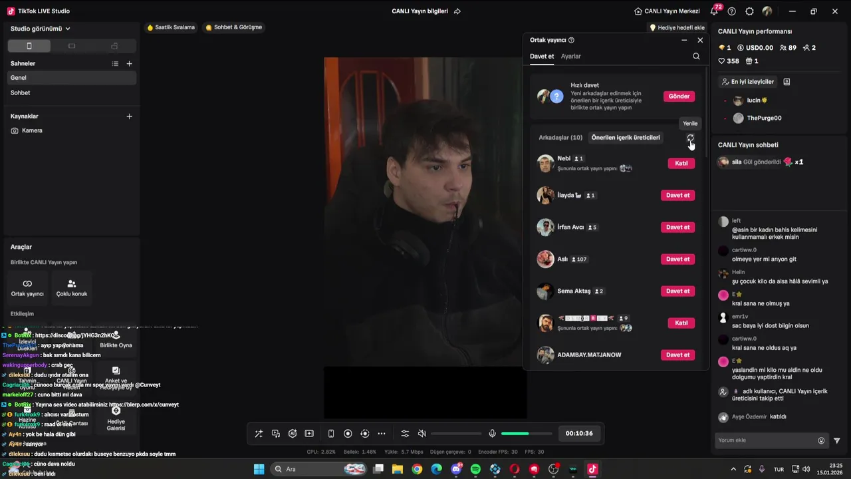The image size is (851, 479).
Task: Open the chat filter funnel icon
Action: coord(837,440)
